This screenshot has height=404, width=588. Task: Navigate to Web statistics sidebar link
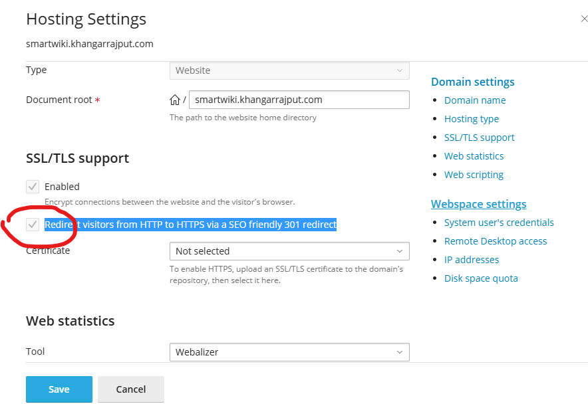coord(474,156)
